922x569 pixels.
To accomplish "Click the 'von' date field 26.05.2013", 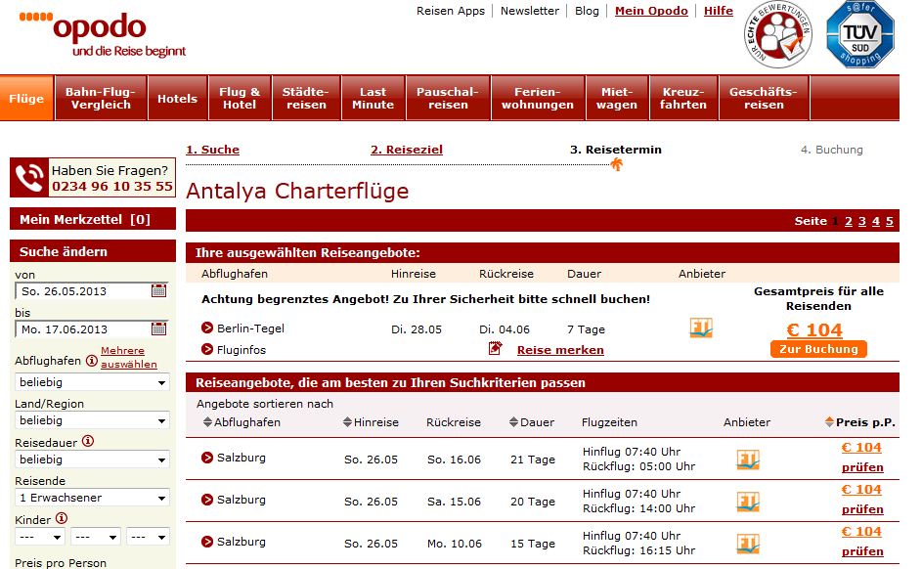I will 92,291.
